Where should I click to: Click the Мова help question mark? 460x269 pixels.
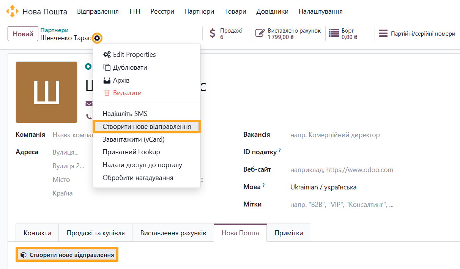click(x=263, y=185)
